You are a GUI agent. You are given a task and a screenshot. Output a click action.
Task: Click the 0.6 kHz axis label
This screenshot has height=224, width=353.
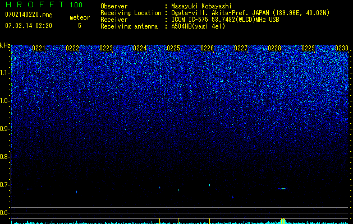4,213
